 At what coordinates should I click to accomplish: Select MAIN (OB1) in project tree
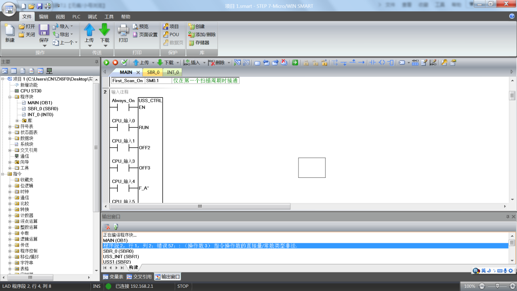tap(40, 103)
